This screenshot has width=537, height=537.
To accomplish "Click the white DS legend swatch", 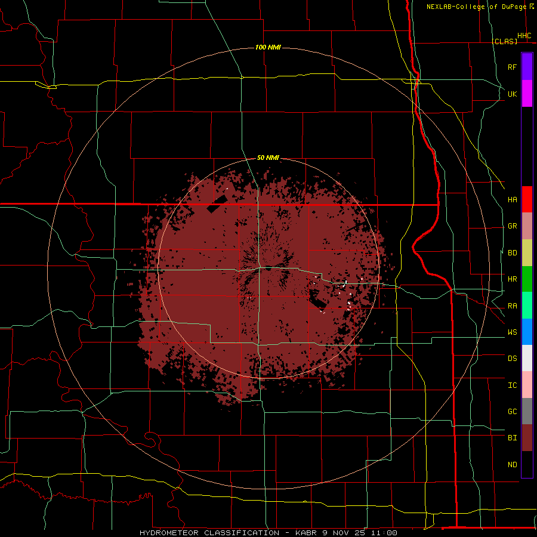I will (527, 358).
